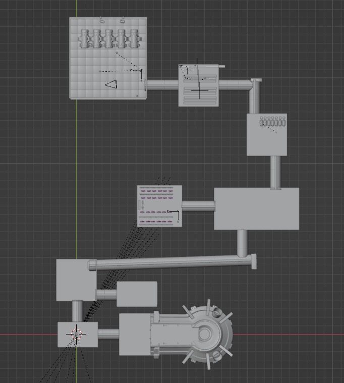
Task: Select the 3D cursor at the origin
Action: point(76,334)
